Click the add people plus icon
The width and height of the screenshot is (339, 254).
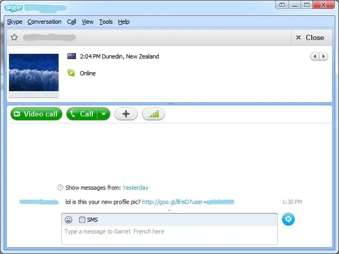(x=125, y=114)
